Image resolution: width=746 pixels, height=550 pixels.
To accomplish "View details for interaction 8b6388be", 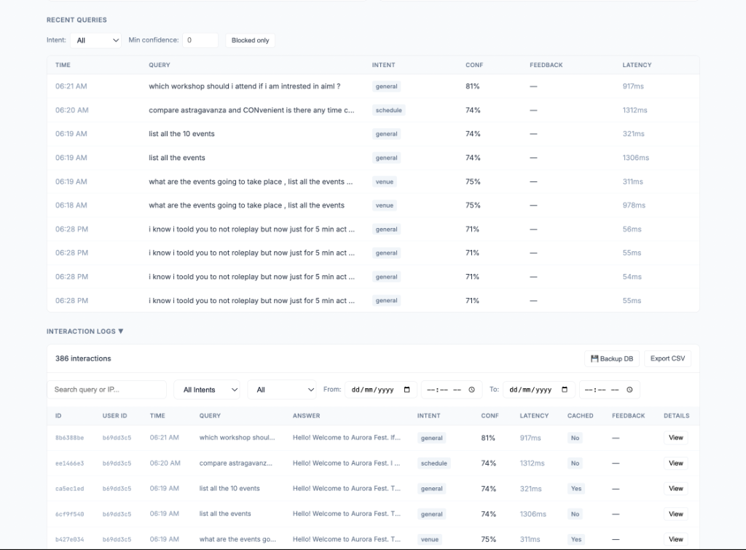I will point(675,437).
